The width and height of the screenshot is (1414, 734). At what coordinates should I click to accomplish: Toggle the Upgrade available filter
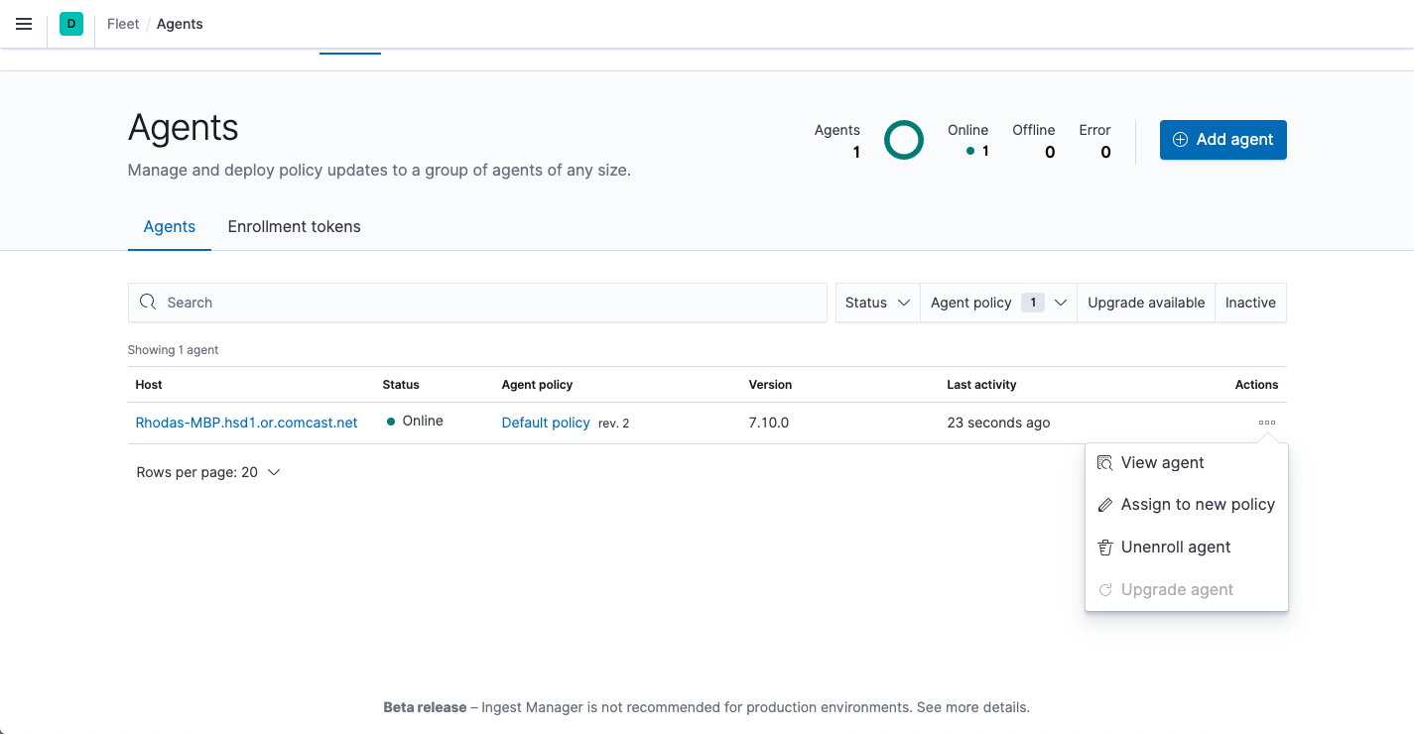[1145, 303]
